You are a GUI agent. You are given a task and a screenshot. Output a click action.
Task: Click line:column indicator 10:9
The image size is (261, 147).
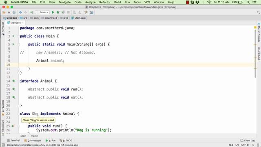[231, 145]
